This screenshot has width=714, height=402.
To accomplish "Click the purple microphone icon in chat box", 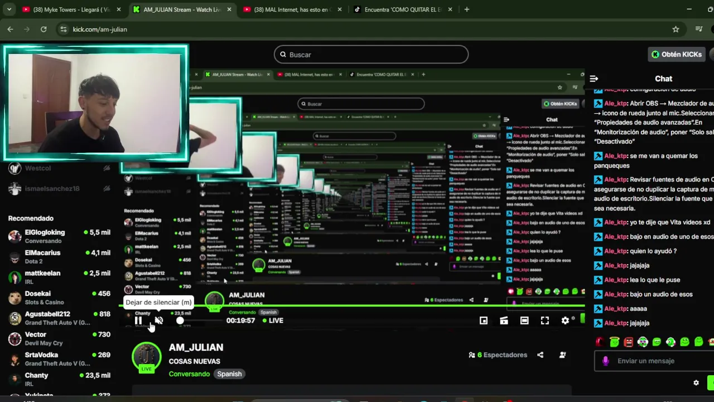I will click(606, 361).
